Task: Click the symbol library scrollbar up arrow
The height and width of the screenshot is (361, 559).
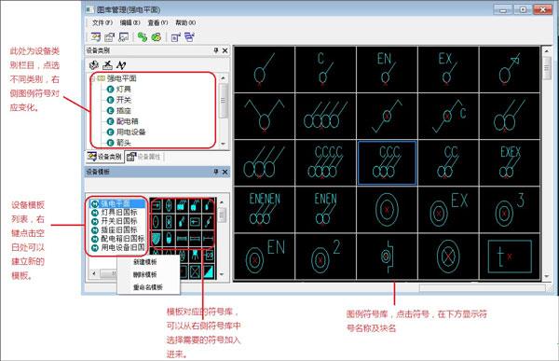Action: pyautogui.click(x=547, y=51)
